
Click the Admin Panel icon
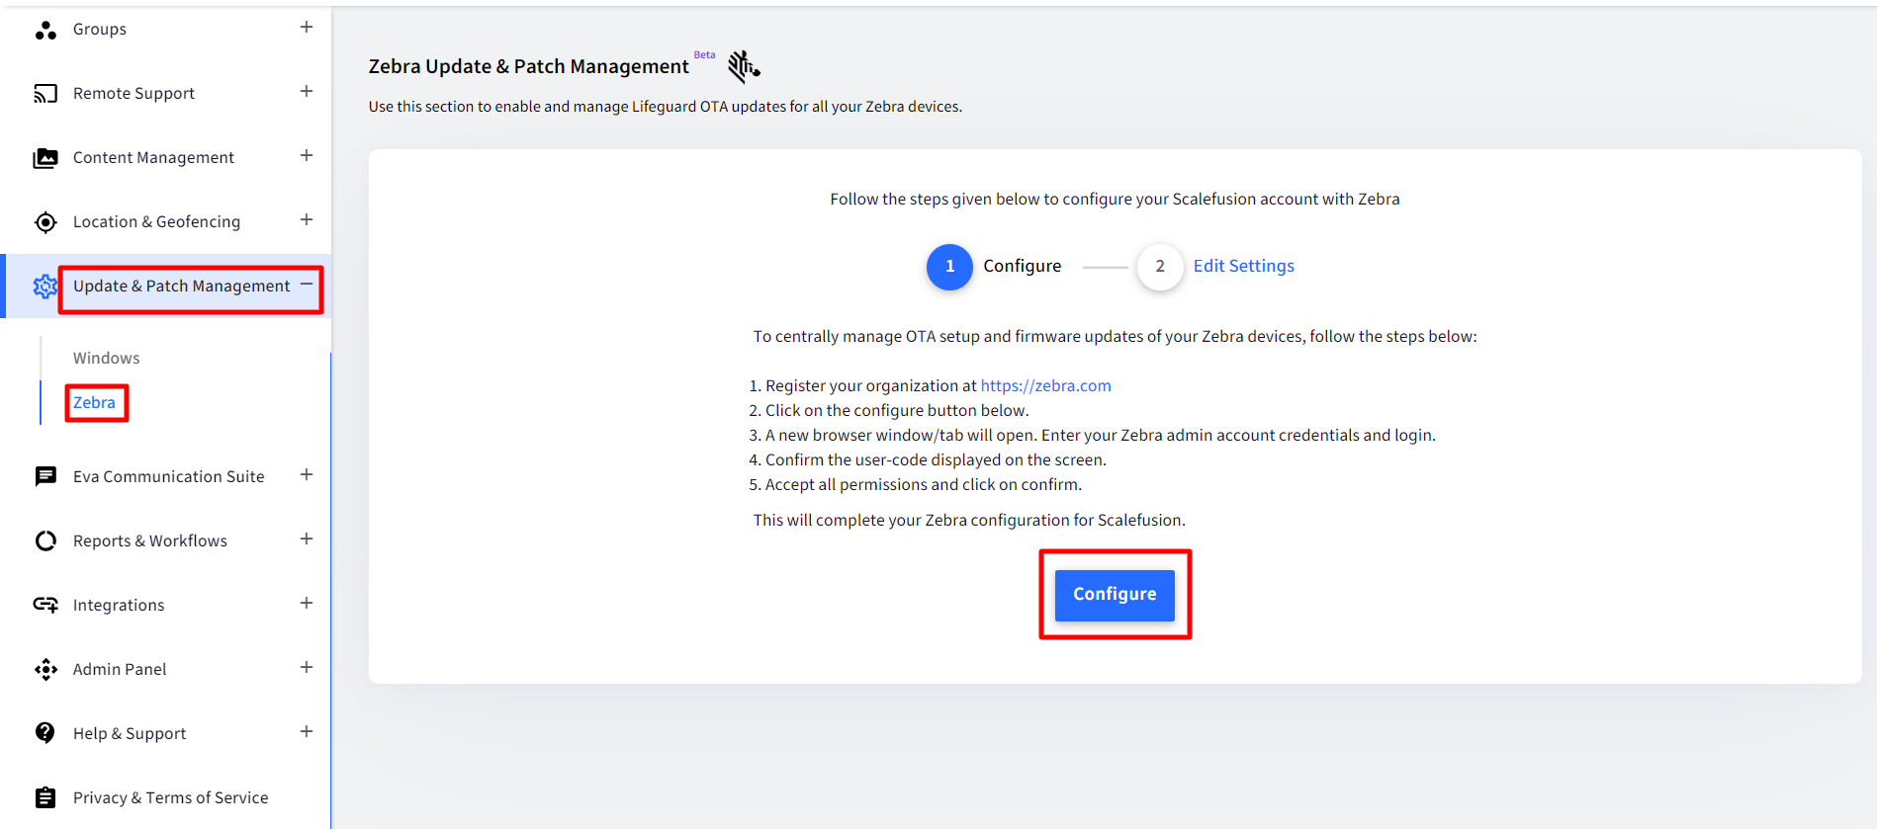pyautogui.click(x=45, y=669)
